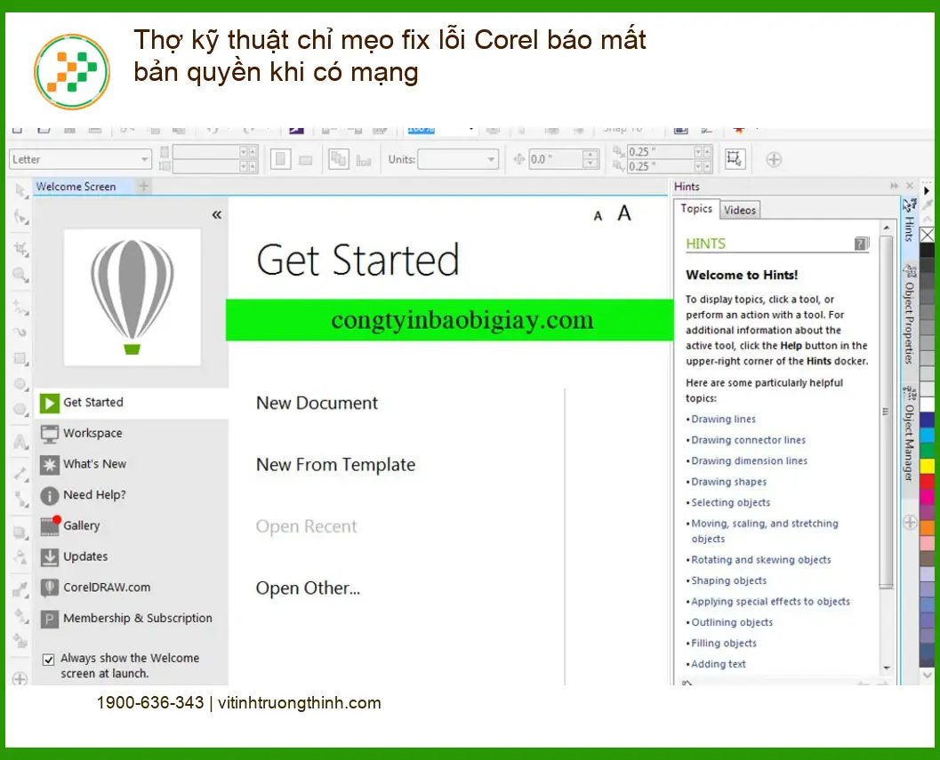
Task: Click the quick customize plus on property bar
Action: click(x=774, y=159)
